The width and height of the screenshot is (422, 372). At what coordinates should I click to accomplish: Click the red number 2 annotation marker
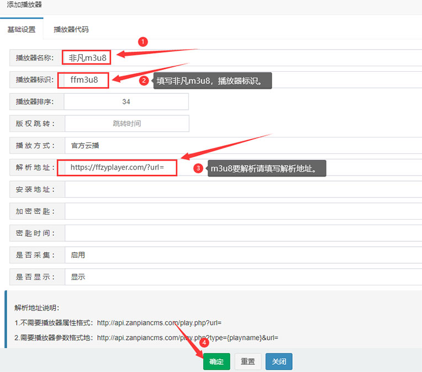[x=144, y=81]
